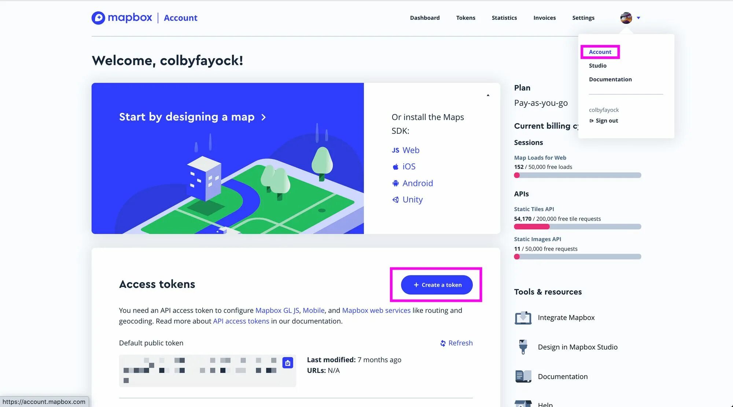The height and width of the screenshot is (407, 733).
Task: Click Create a token button
Action: [x=437, y=285]
